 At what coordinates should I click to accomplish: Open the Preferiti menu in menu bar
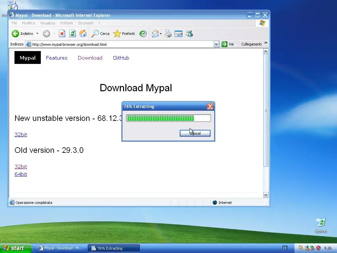tap(66, 23)
